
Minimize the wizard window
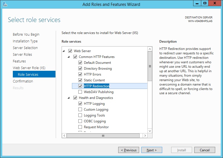click(x=197, y=3)
